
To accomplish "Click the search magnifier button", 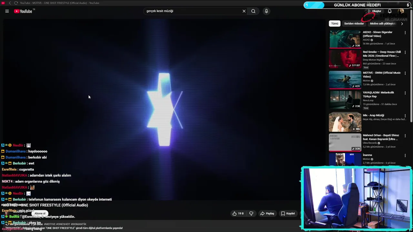I will point(253,11).
